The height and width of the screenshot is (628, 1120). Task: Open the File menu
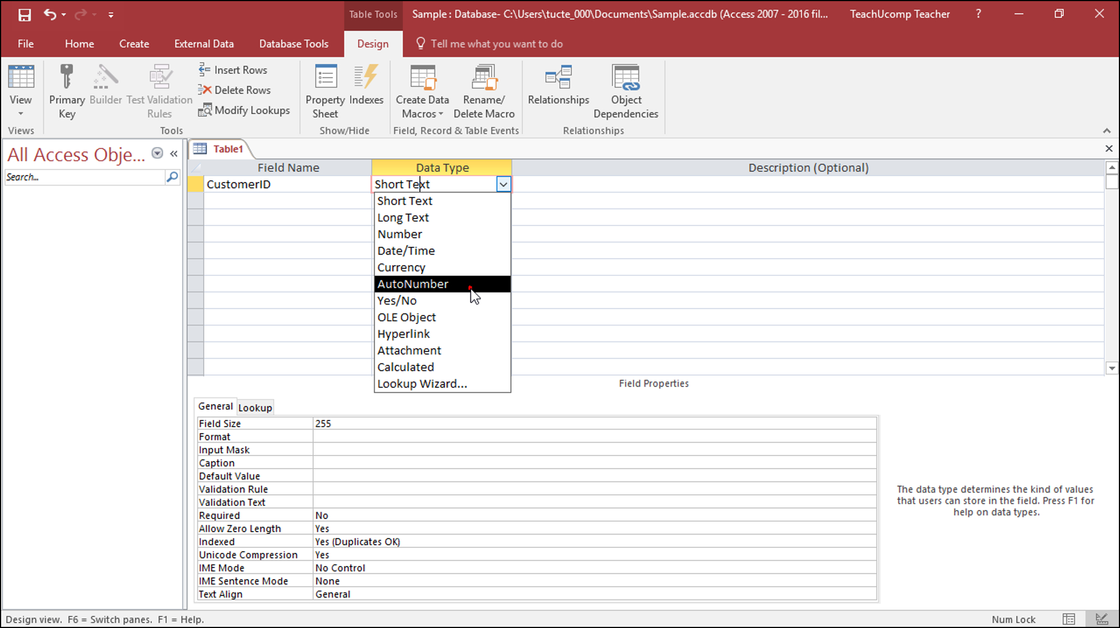coord(26,44)
